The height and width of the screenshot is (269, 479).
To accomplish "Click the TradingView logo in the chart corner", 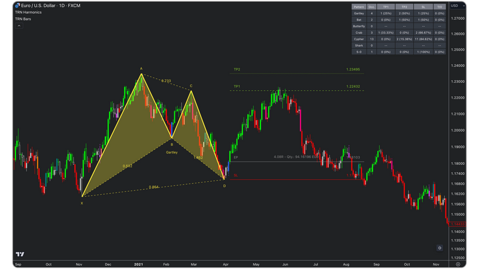I will tap(20, 254).
